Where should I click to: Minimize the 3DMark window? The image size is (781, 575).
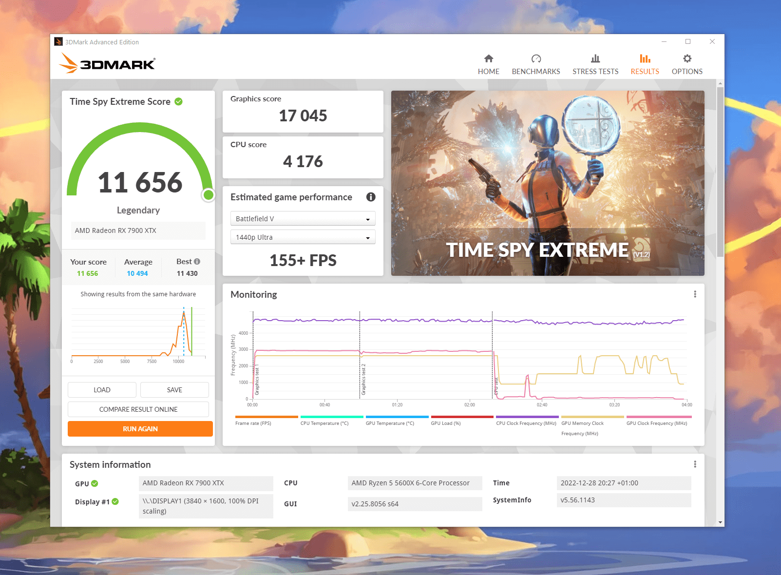coord(664,42)
